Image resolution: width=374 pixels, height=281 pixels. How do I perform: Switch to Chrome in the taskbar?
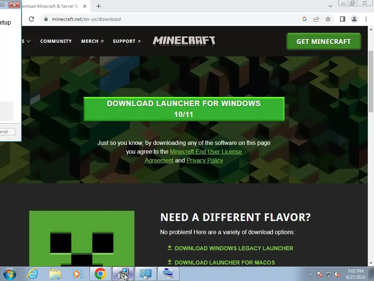pyautogui.click(x=100, y=274)
